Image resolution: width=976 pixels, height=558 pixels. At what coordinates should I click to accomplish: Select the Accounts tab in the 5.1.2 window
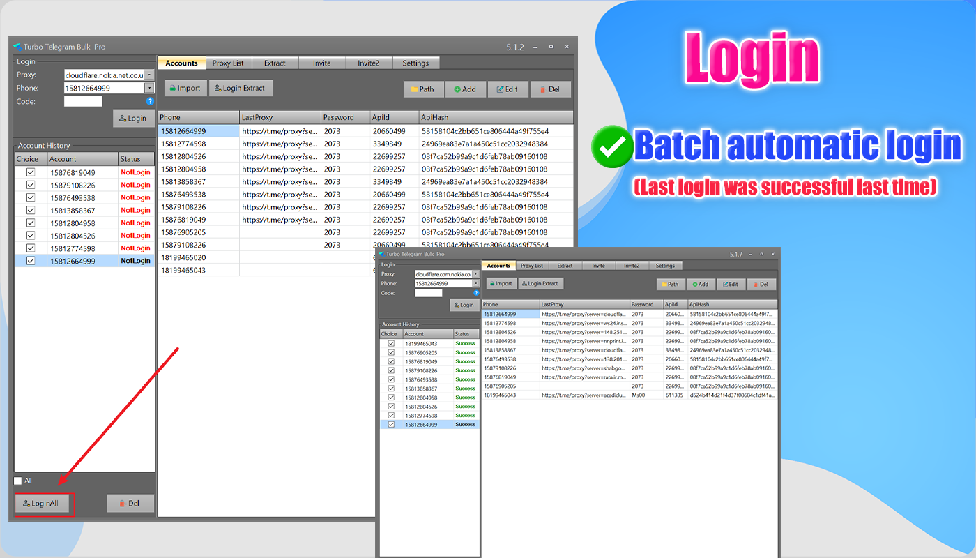tap(181, 63)
